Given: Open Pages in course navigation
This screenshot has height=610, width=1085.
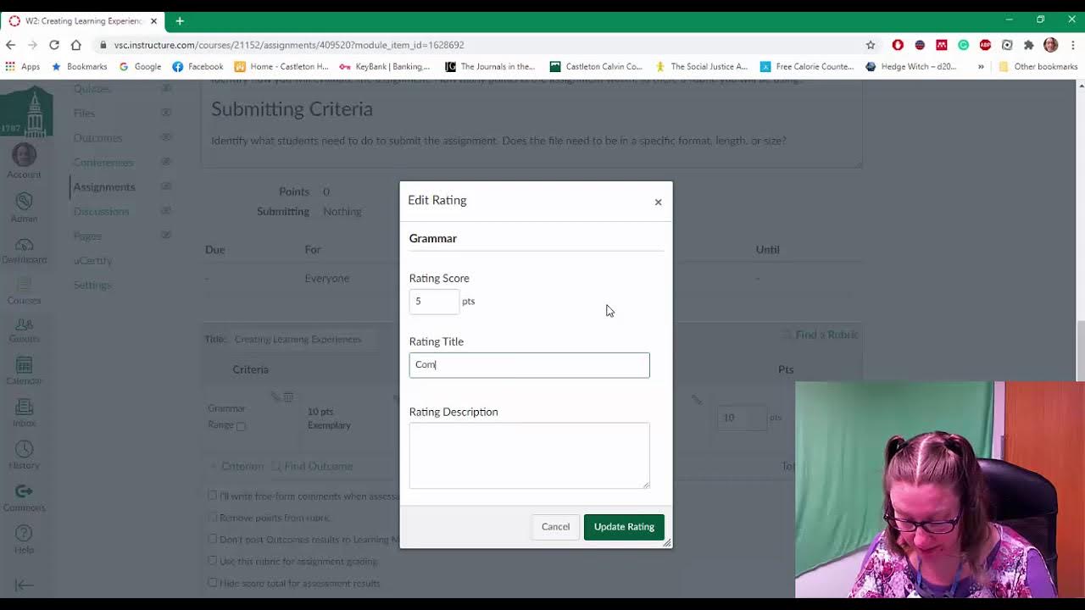Looking at the screenshot, I should (x=87, y=236).
